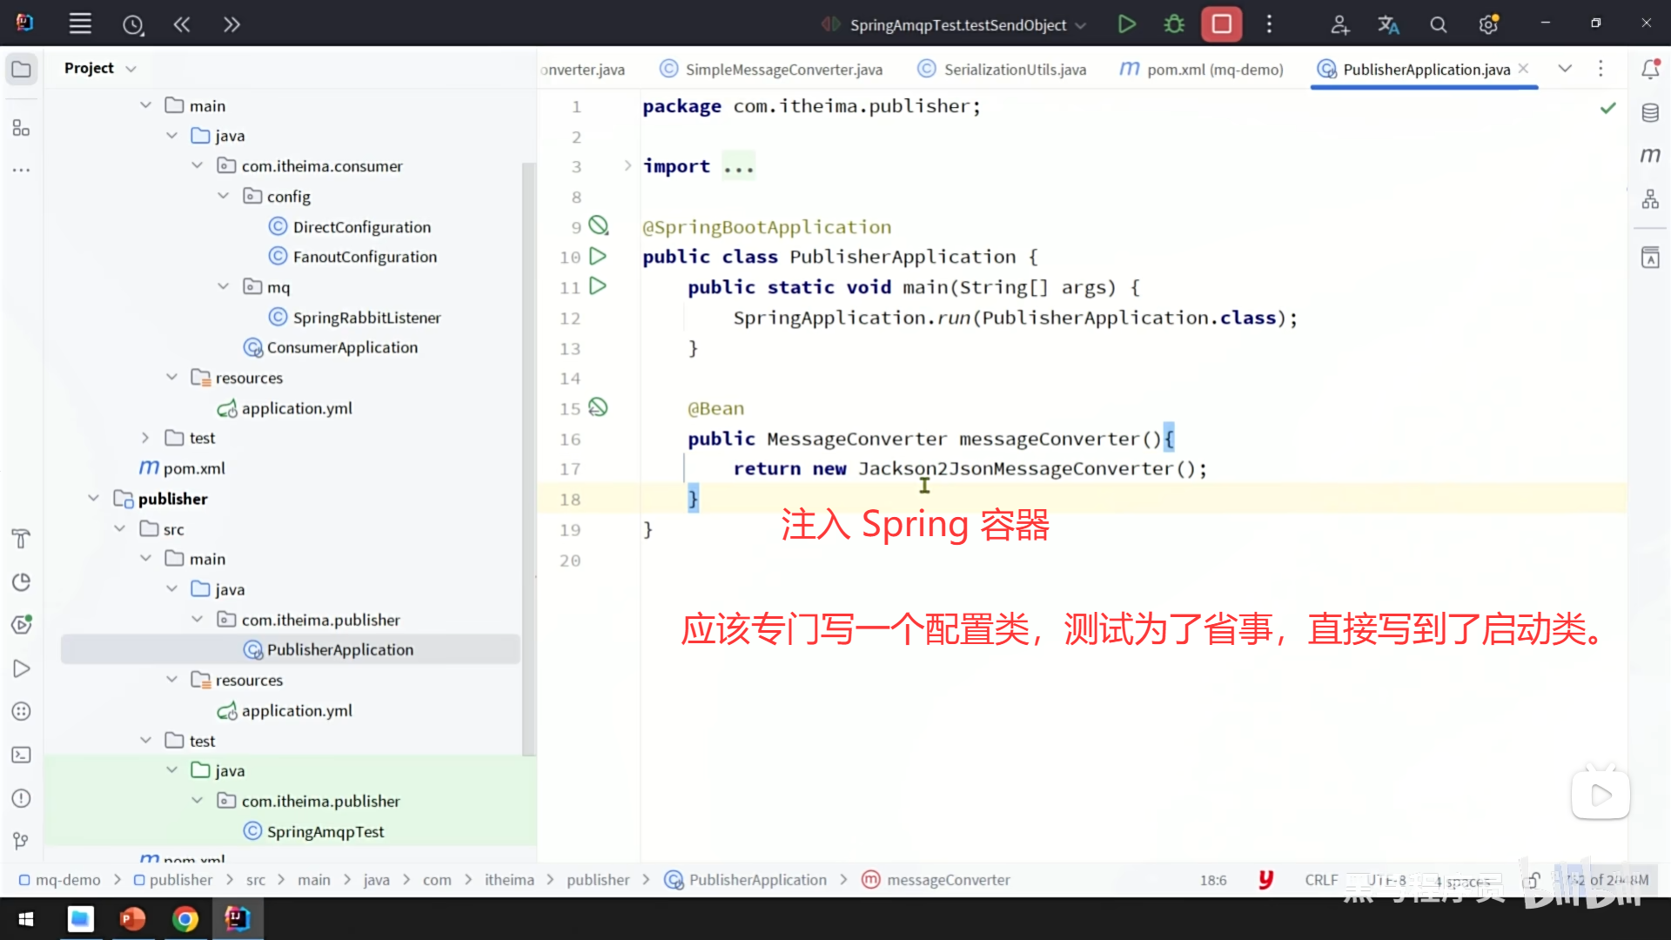This screenshot has height=940, width=1671.
Task: Collapse the publisher module node
Action: [x=94, y=499]
